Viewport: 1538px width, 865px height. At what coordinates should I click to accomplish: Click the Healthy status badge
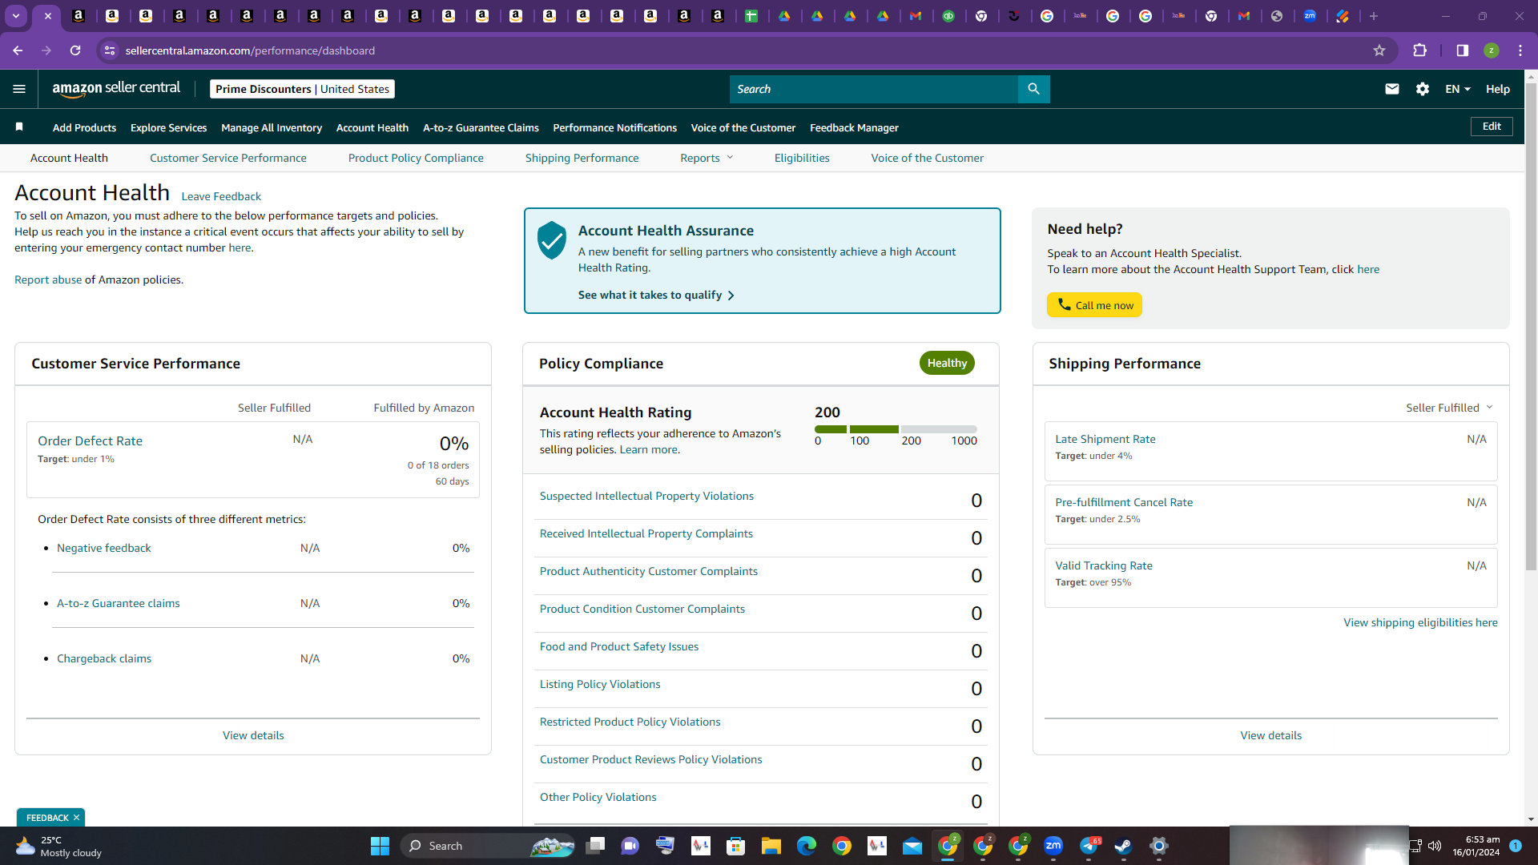[x=947, y=363]
